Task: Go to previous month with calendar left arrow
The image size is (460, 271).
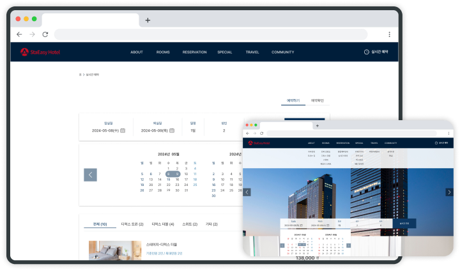Action: (x=91, y=174)
